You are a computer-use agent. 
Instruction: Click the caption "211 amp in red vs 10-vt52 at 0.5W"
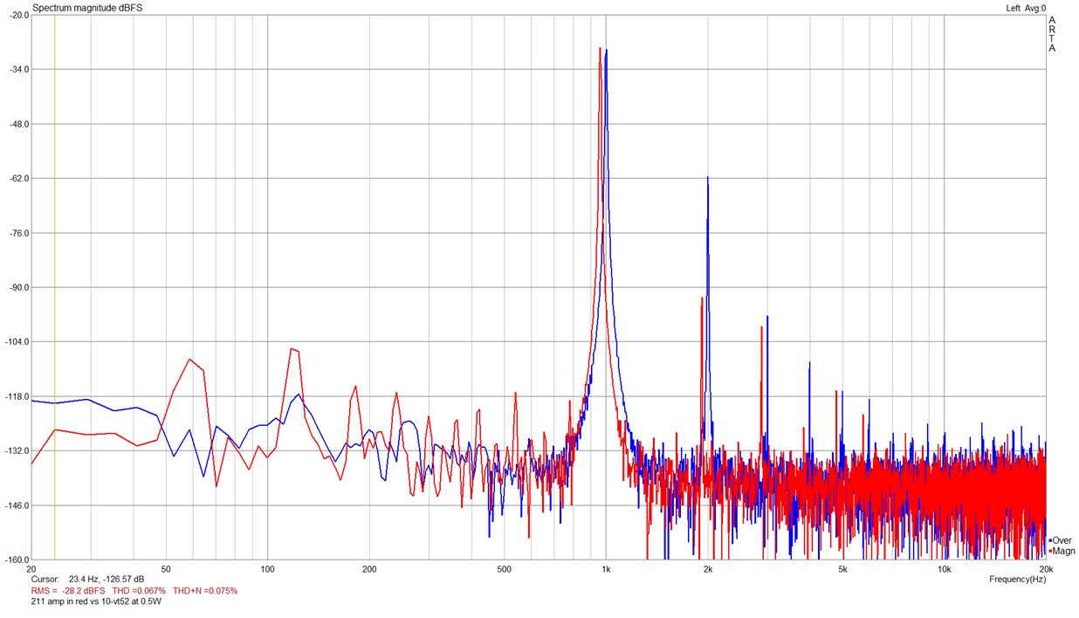[96, 601]
